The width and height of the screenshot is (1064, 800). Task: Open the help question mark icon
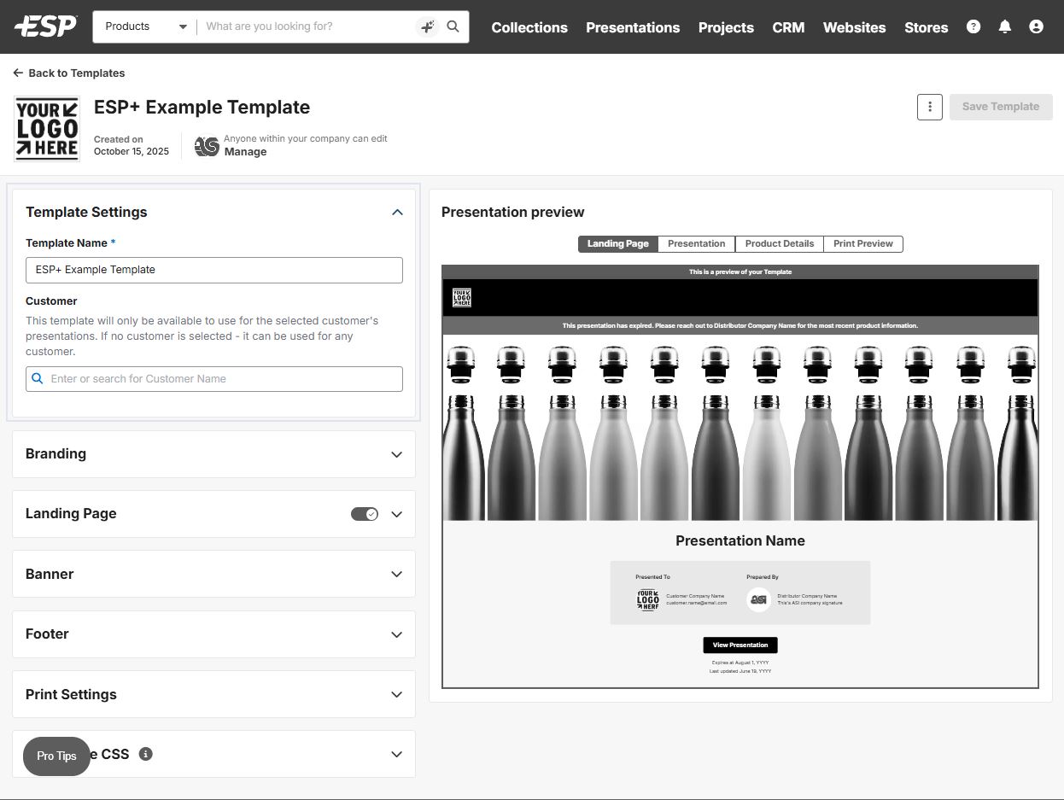(973, 26)
